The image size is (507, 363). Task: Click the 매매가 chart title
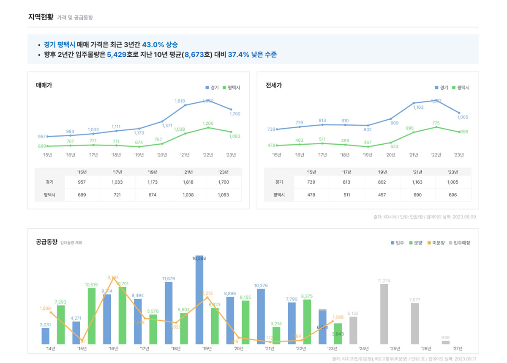tap(44, 85)
